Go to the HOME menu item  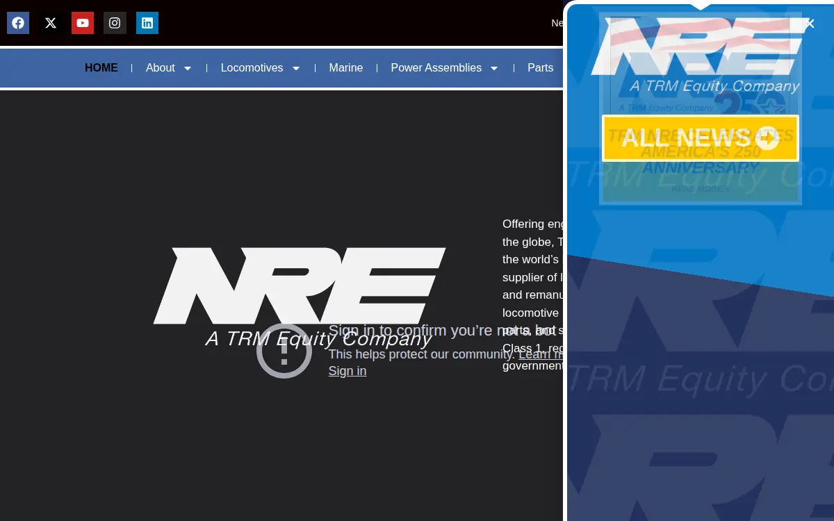tap(101, 67)
